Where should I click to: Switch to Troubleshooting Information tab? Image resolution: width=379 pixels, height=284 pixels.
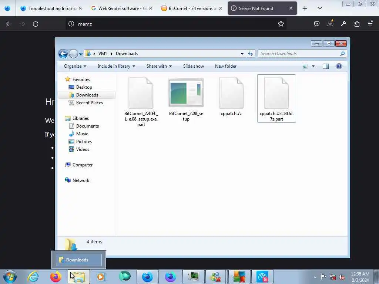[51, 8]
